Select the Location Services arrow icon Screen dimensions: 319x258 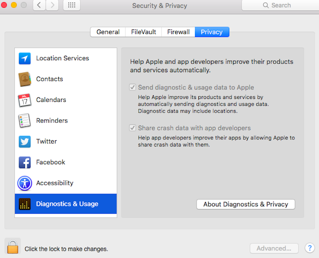24,58
